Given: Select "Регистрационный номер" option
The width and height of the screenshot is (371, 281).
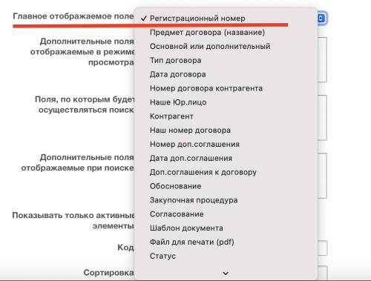Looking at the screenshot, I should (x=226, y=19).
